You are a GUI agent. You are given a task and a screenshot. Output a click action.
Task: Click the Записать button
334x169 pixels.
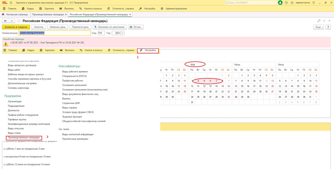tap(39, 27)
